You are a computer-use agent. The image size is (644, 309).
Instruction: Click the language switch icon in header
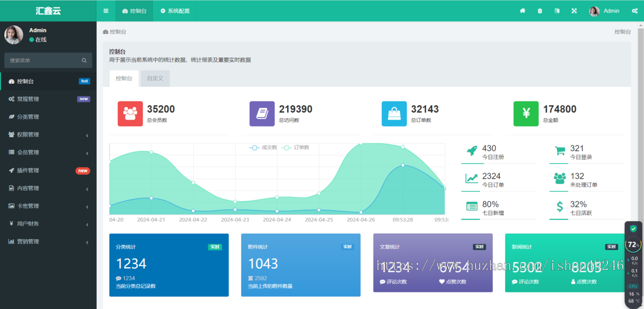(x=557, y=11)
